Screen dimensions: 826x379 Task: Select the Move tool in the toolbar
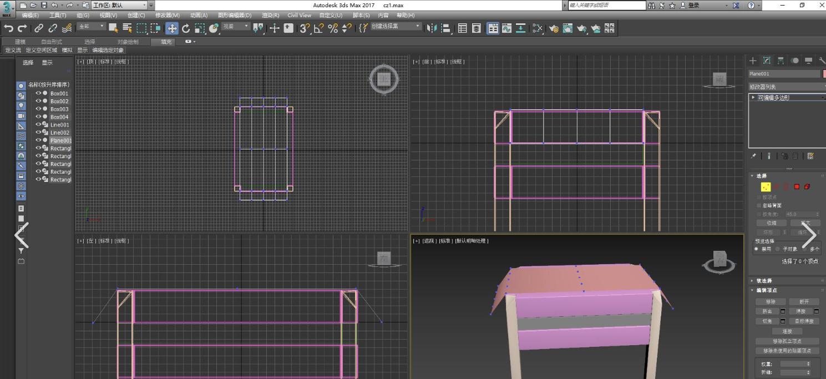[x=173, y=29]
